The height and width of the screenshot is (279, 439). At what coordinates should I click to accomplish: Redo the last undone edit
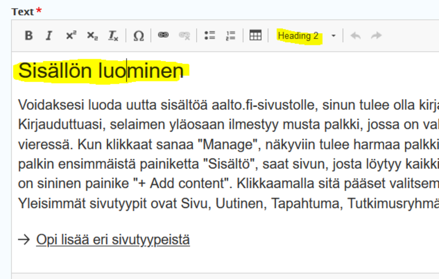[376, 36]
